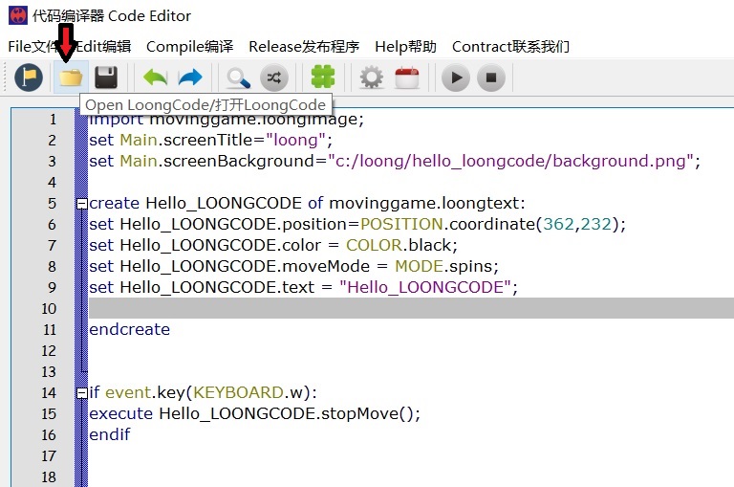Open search with magnifying glass icon
The width and height of the screenshot is (734, 487).
238,77
